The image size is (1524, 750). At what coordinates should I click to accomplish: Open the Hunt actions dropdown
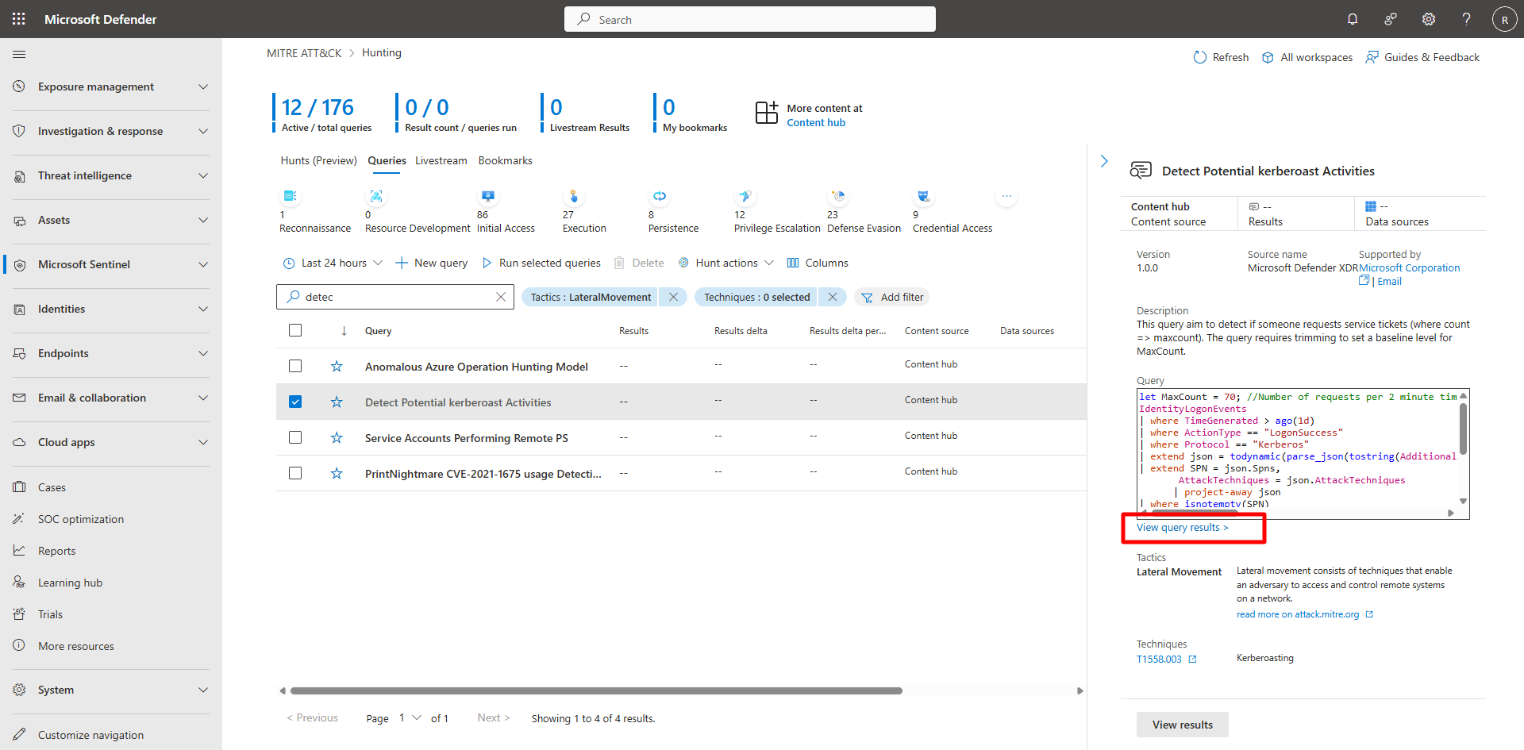(x=726, y=263)
